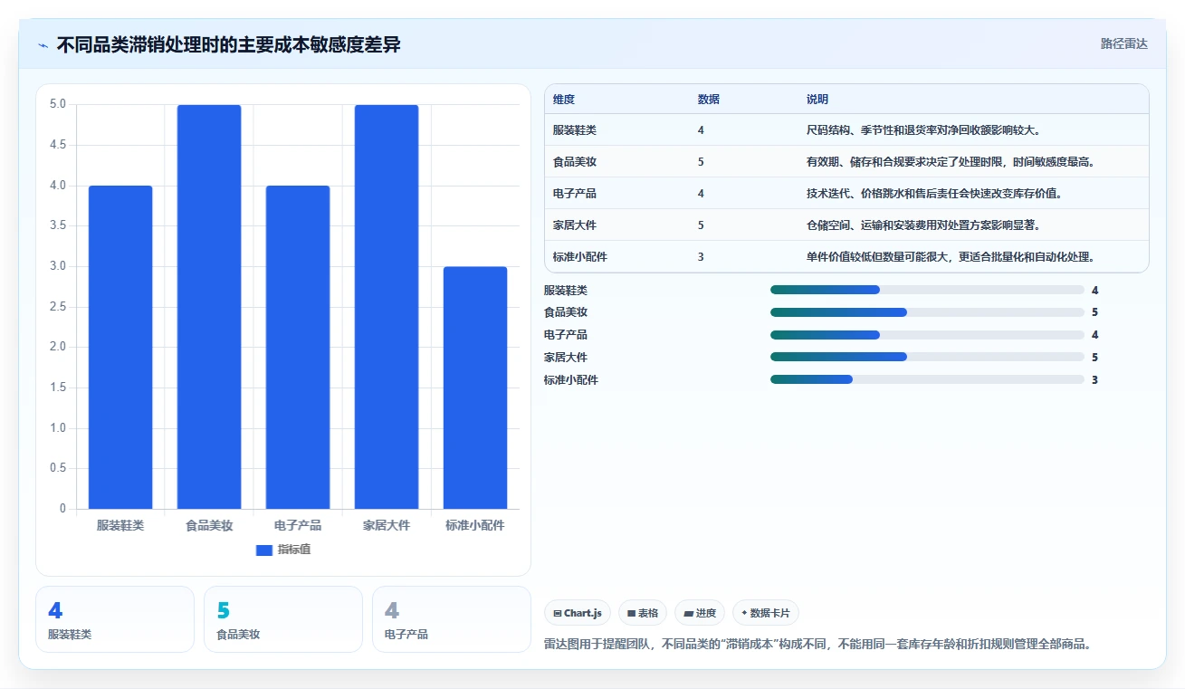Select the 食品美妆 table row cell
Viewport: 1185px width, 689px height.
click(x=575, y=162)
